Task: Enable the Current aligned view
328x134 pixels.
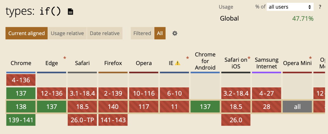Action: (26, 33)
